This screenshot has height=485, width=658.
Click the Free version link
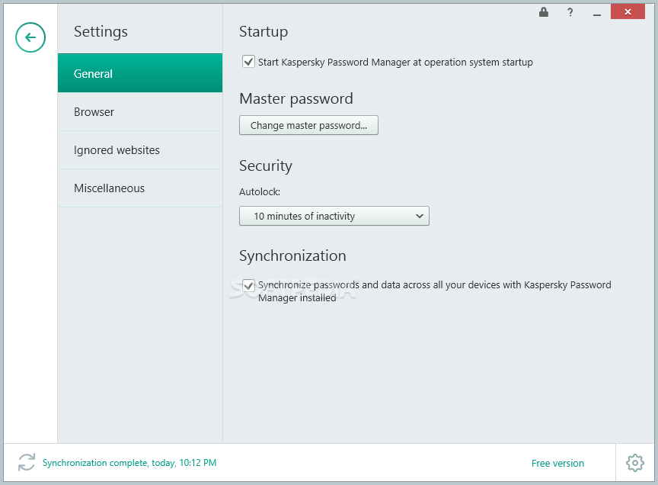(557, 463)
